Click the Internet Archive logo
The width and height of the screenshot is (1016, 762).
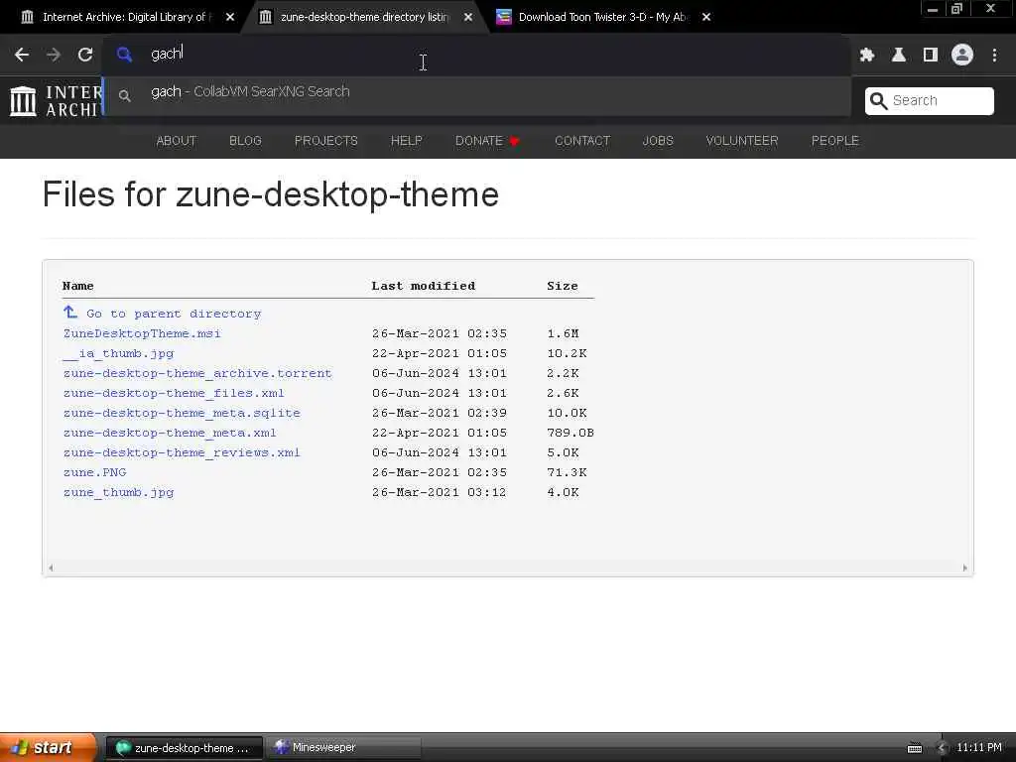[56, 100]
